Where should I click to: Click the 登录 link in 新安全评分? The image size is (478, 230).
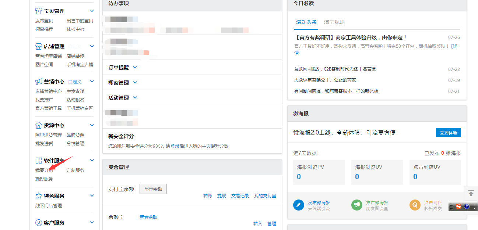point(175,146)
